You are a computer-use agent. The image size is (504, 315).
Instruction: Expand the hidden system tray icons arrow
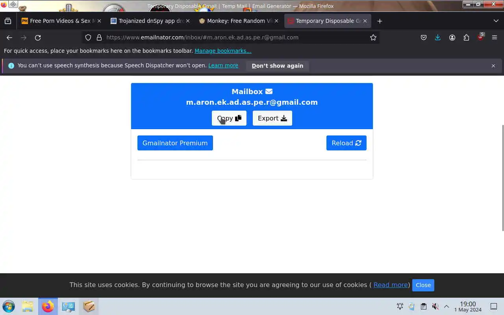tap(447, 306)
